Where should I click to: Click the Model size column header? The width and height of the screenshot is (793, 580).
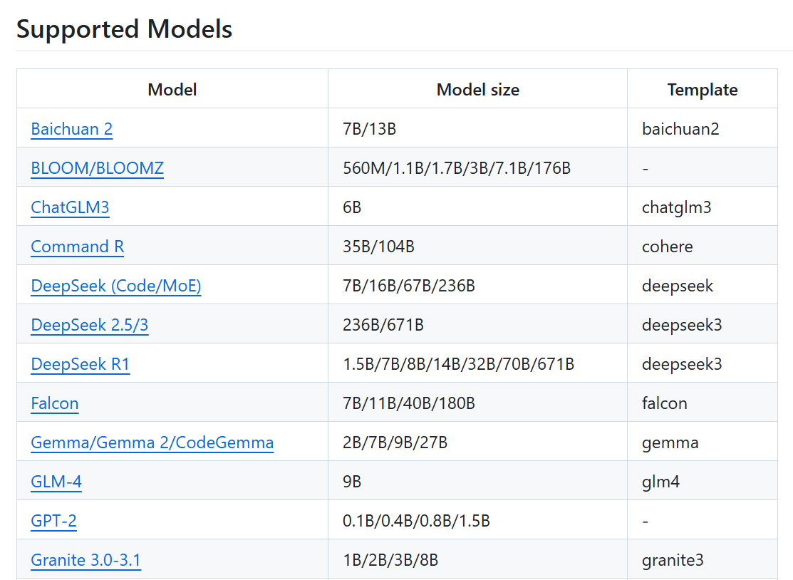click(x=477, y=90)
